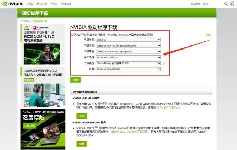Open the 为您推荐 menu in top navigation
237x150 pixels.
(x=66, y=4)
